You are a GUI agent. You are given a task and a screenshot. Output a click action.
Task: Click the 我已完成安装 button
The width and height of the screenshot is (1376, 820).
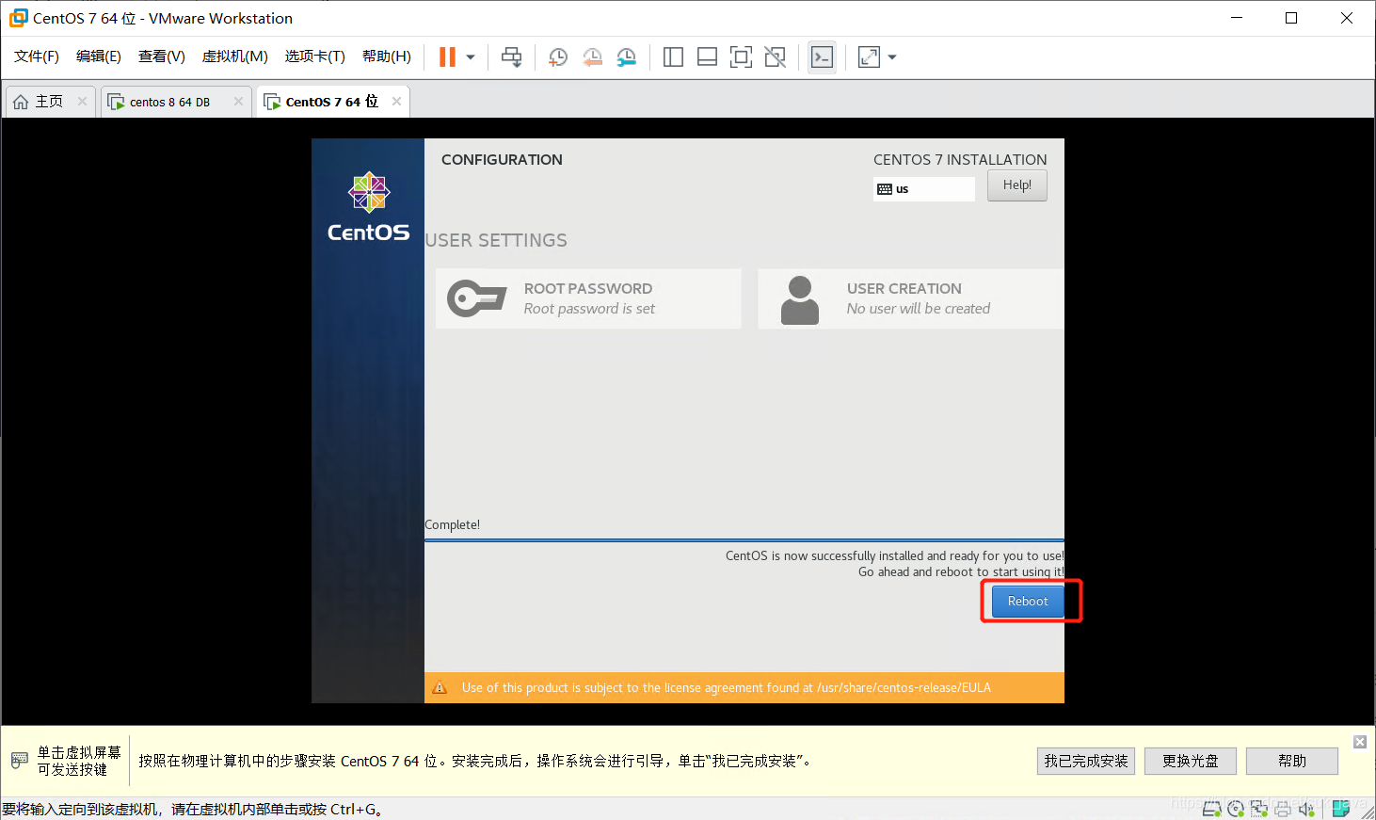point(1085,761)
